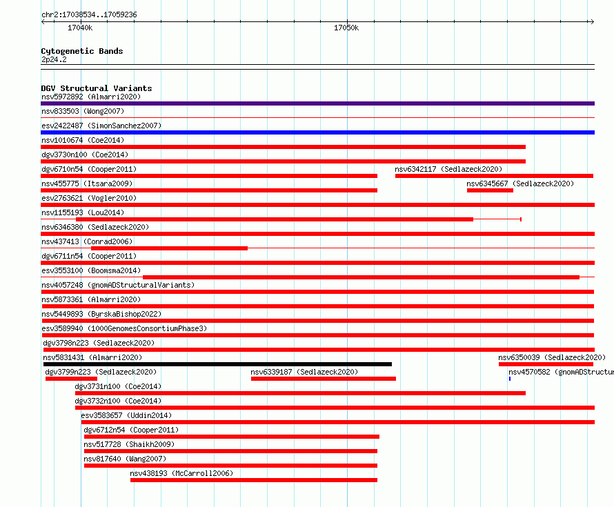Open nsv517728 (Shaikh2009) variant
The width and height of the screenshot is (614, 507).
pyautogui.click(x=129, y=444)
